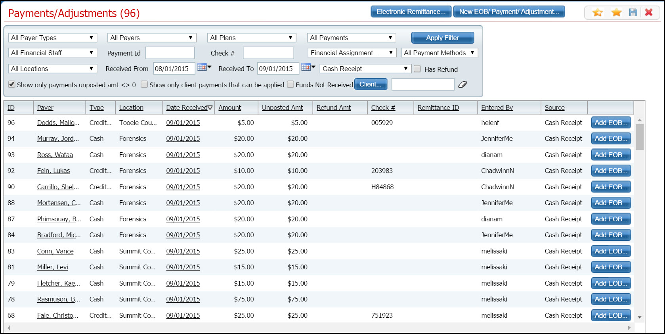Check the Funds Not Received box
The image size is (665, 334).
click(x=290, y=84)
